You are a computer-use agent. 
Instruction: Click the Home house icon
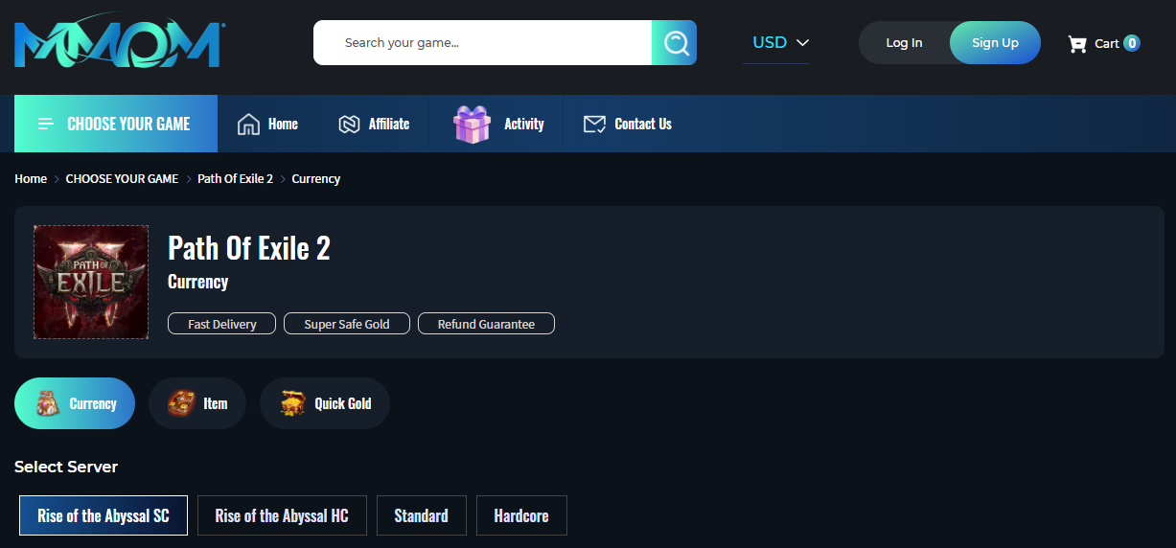pyautogui.click(x=248, y=124)
